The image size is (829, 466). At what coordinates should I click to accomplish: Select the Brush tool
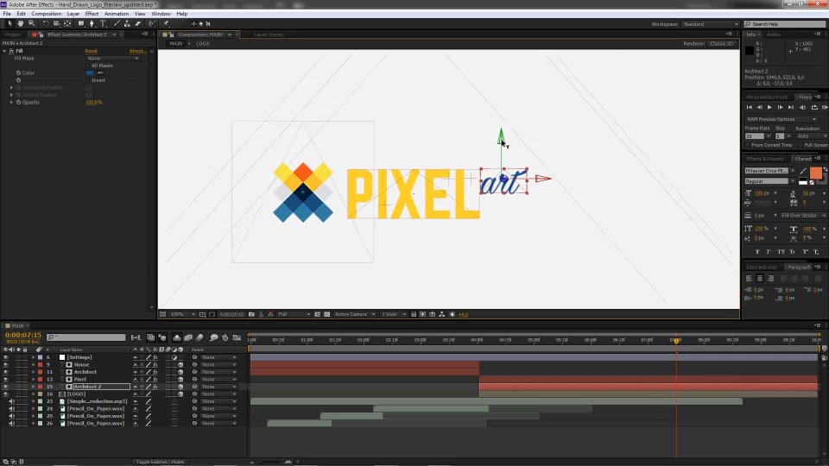pos(117,24)
